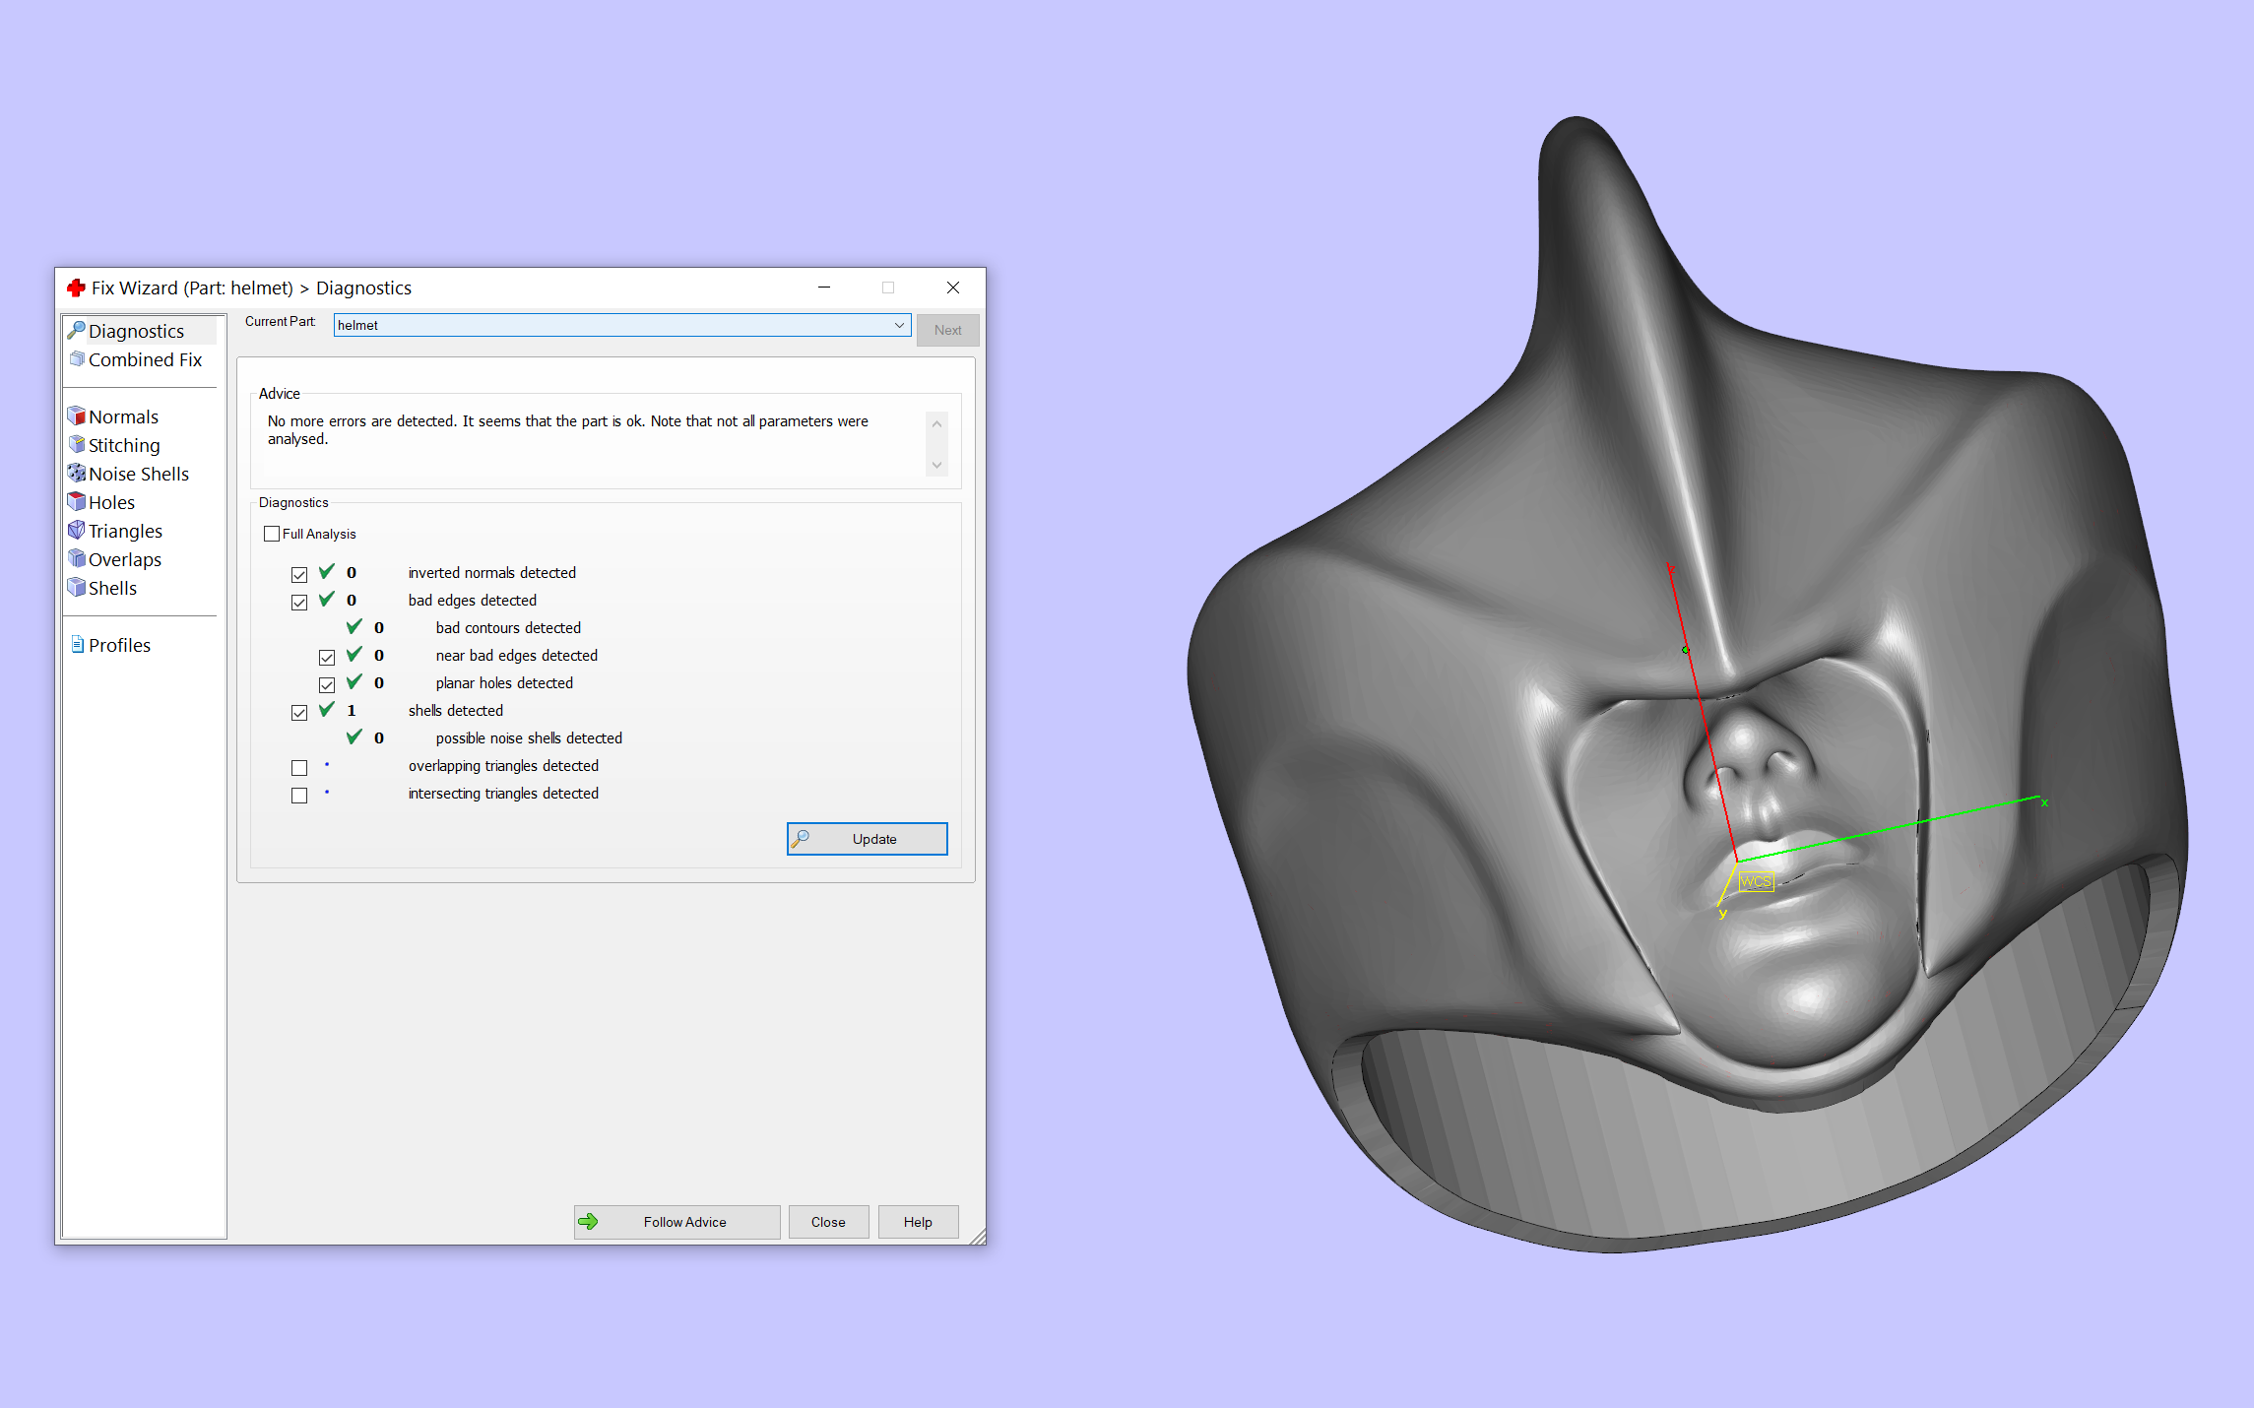Expand the Current Part dropdown arrow
Image resolution: width=2254 pixels, height=1408 pixels.
[x=899, y=325]
